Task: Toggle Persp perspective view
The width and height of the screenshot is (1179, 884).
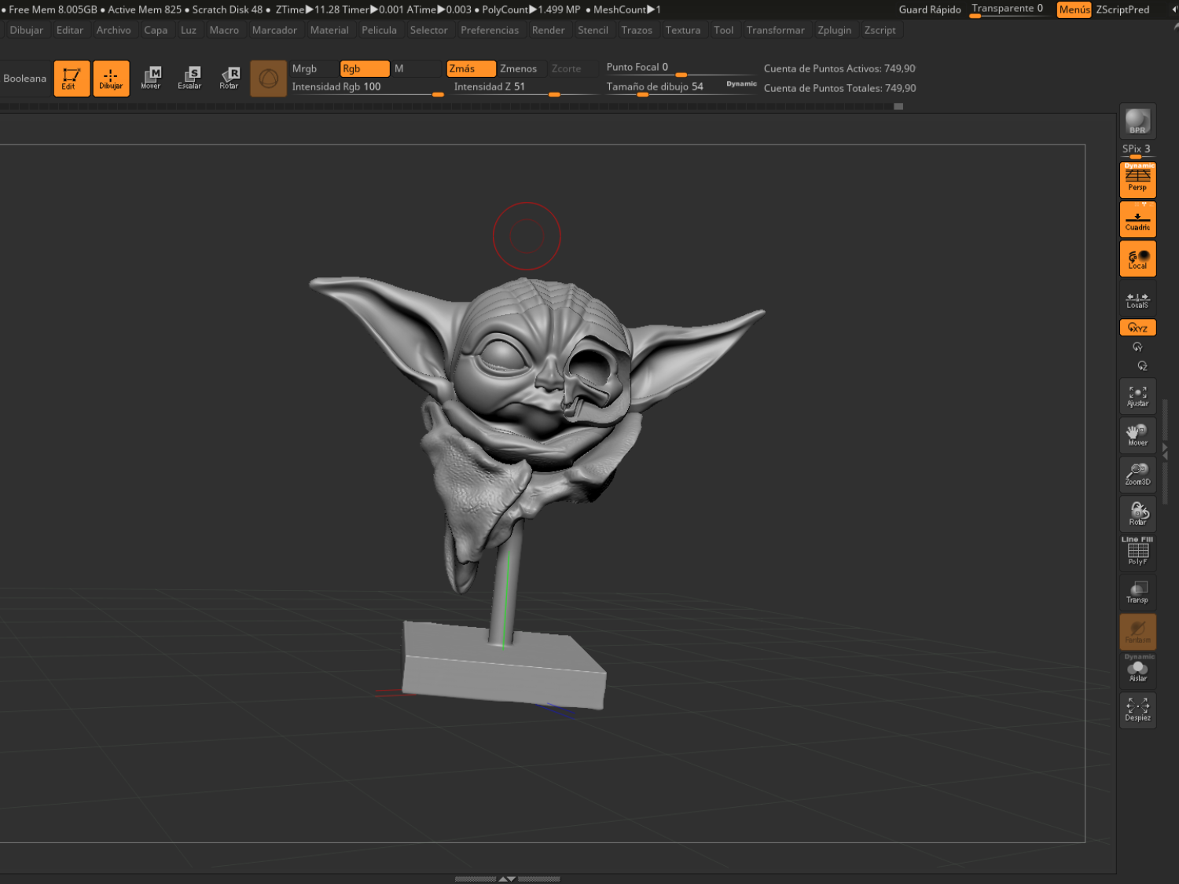Action: click(1137, 180)
